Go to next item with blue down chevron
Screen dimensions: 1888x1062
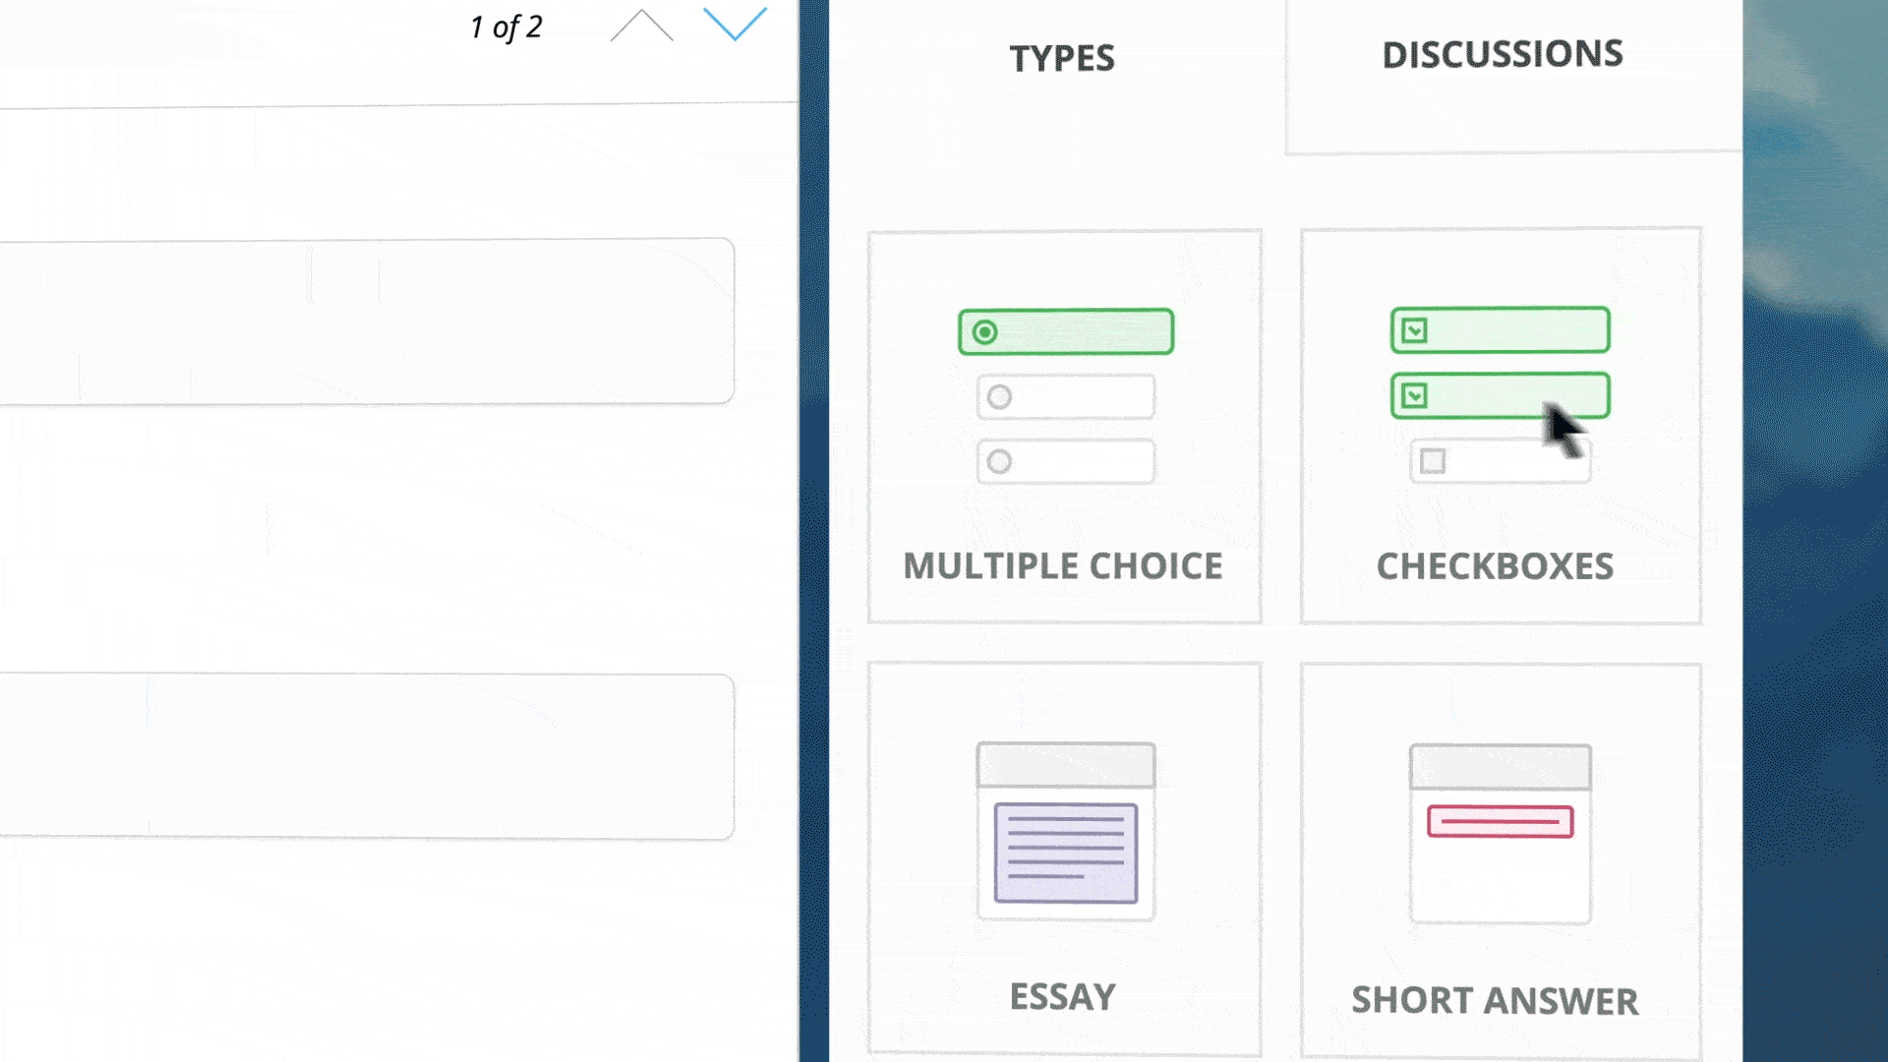coord(735,24)
